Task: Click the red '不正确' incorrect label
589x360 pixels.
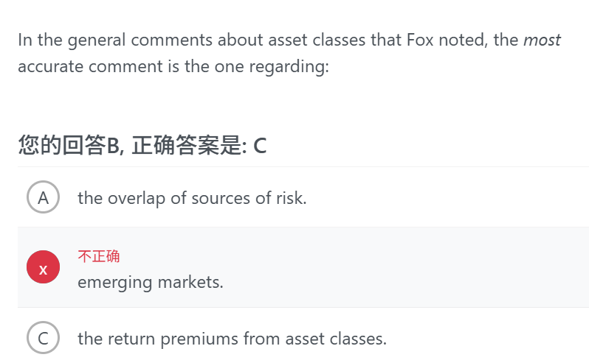Action: (x=99, y=257)
